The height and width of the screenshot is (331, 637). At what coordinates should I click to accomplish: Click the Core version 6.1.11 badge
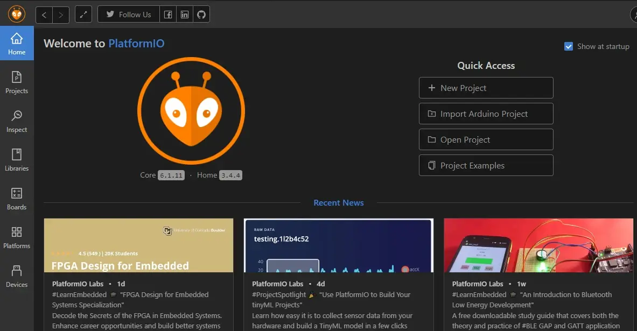(x=171, y=175)
